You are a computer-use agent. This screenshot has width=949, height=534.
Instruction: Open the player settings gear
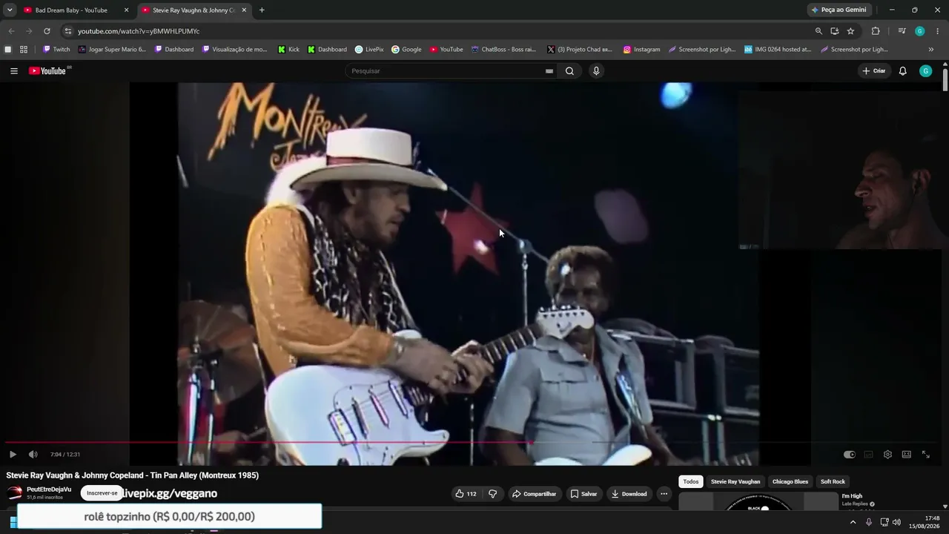pyautogui.click(x=887, y=455)
